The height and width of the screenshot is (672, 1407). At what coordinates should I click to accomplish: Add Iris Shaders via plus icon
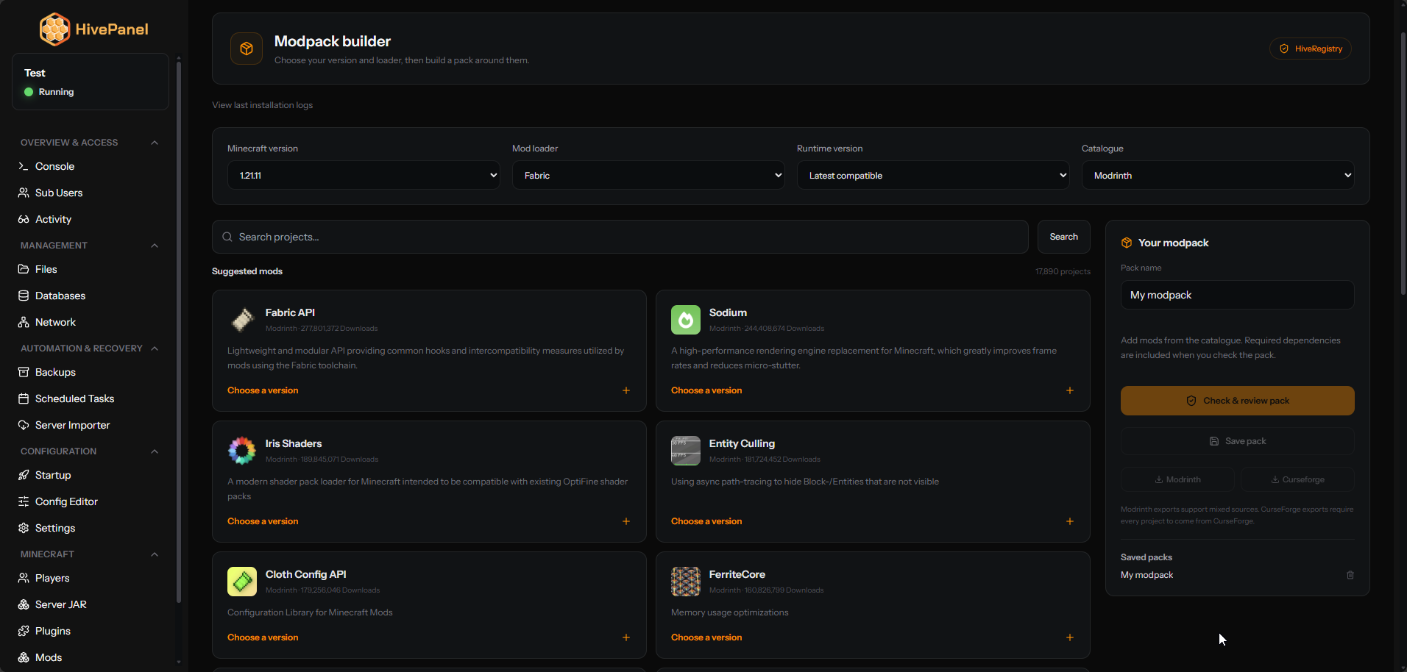(x=626, y=521)
